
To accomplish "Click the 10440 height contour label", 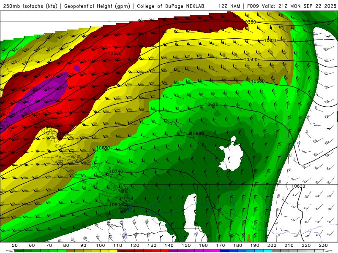I will (x=271, y=40).
